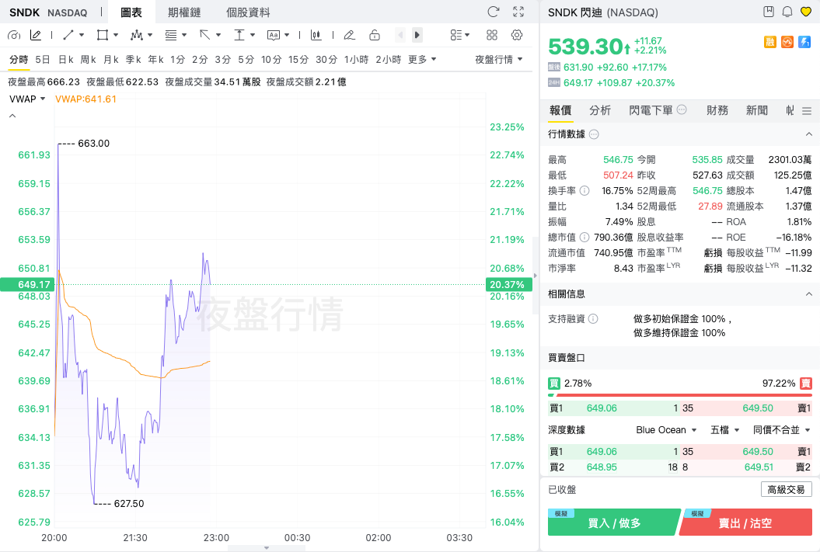This screenshot has width=820, height=552.
Task: Click the 高級交易 button
Action: (x=786, y=489)
